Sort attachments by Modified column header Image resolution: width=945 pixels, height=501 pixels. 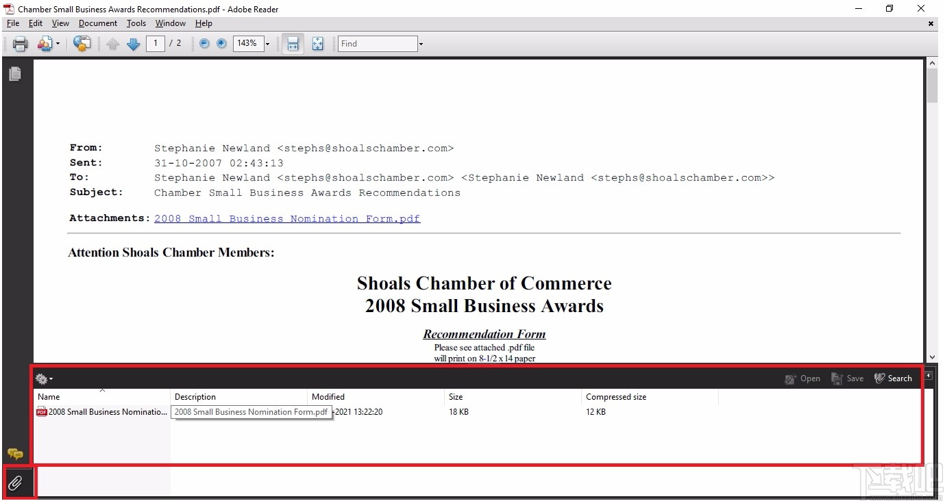376,396
